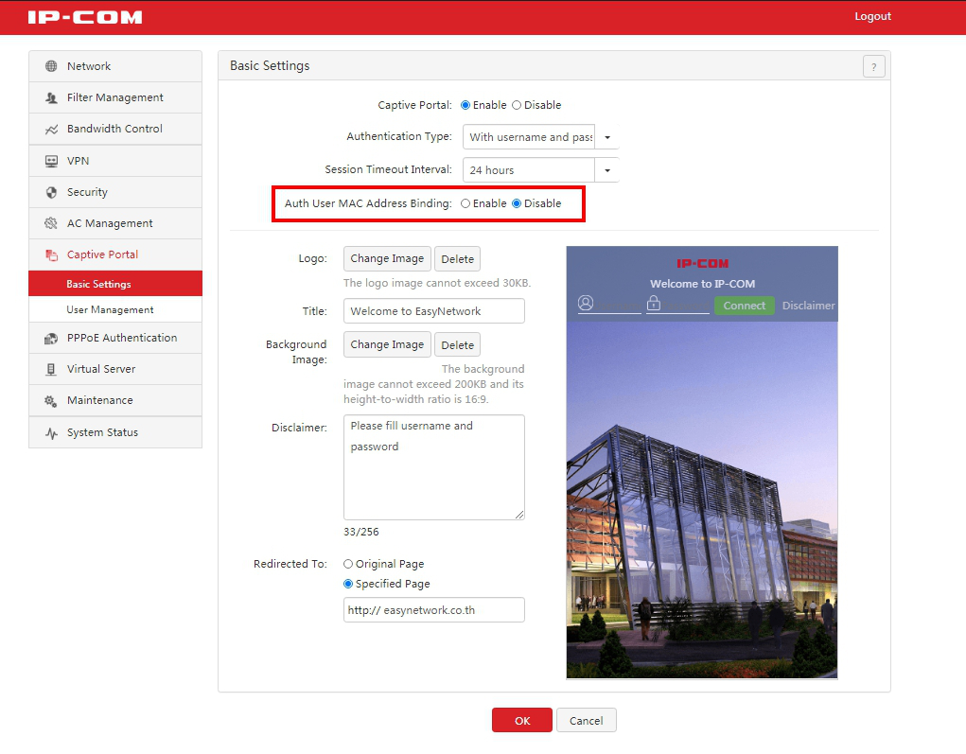
Task: Click the Captive Portal red icon
Action: coord(51,254)
